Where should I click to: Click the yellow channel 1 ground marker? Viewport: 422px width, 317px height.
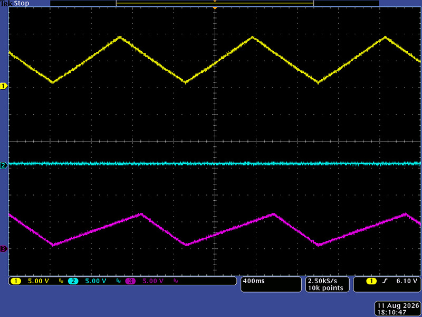coord(4,86)
